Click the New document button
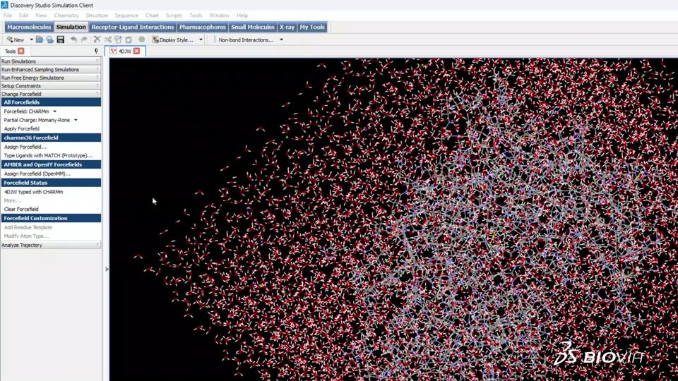 [x=16, y=40]
